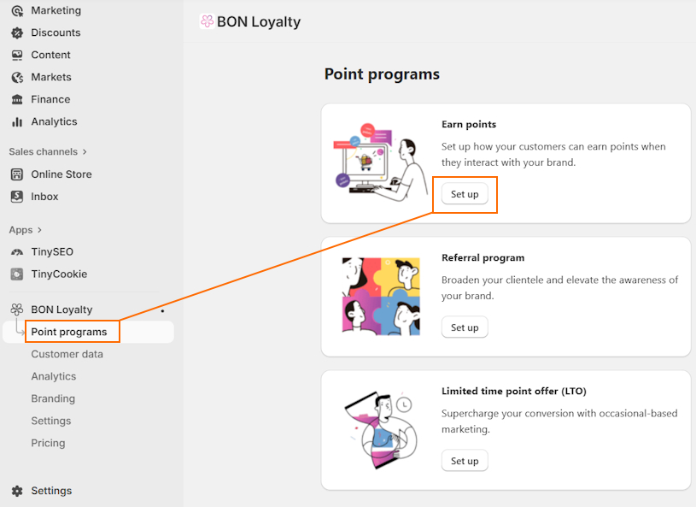Open Online Store via its icon
The width and height of the screenshot is (696, 507).
point(17,174)
